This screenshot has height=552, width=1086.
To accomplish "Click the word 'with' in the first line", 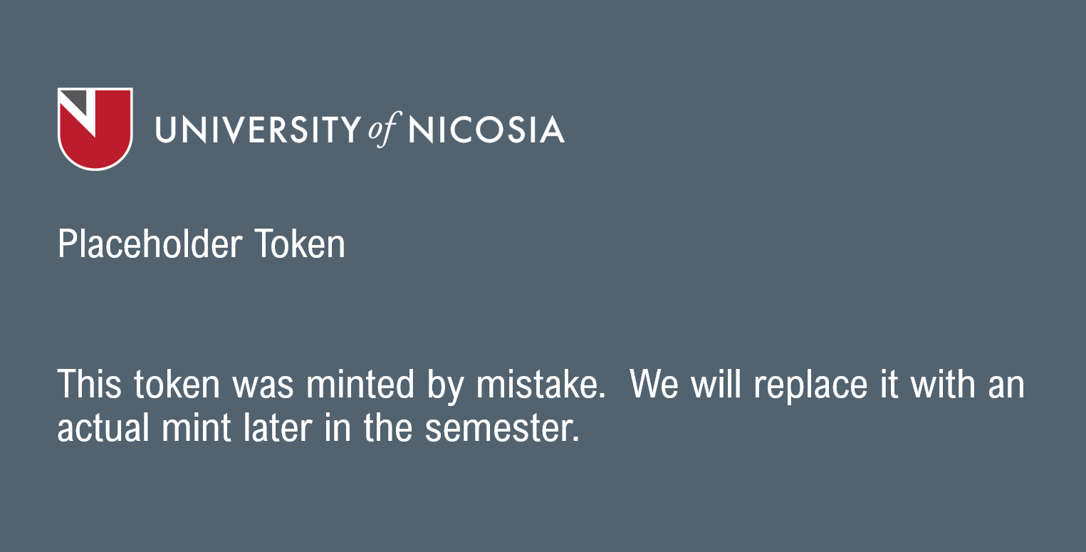I will click(941, 385).
